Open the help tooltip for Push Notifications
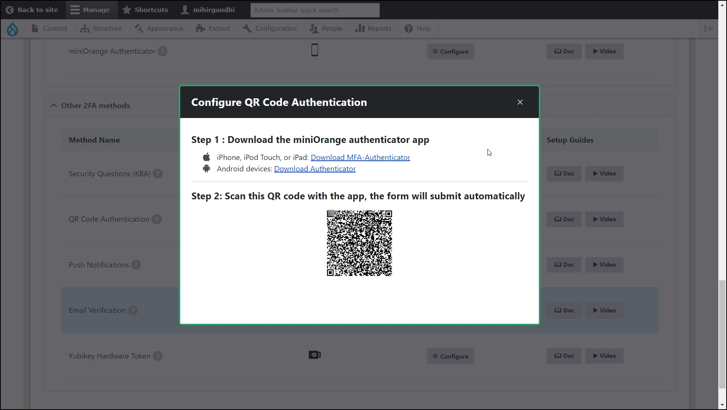The height and width of the screenshot is (410, 727). pos(136,265)
